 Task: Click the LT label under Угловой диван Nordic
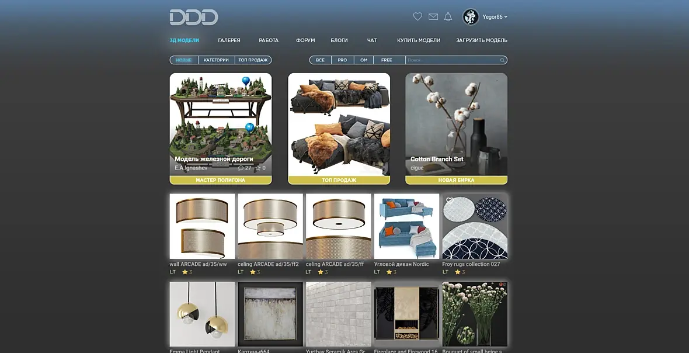tap(377, 272)
